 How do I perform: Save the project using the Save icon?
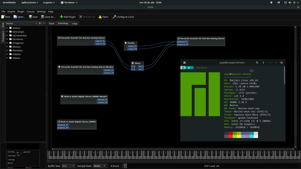pyautogui.click(x=29, y=17)
